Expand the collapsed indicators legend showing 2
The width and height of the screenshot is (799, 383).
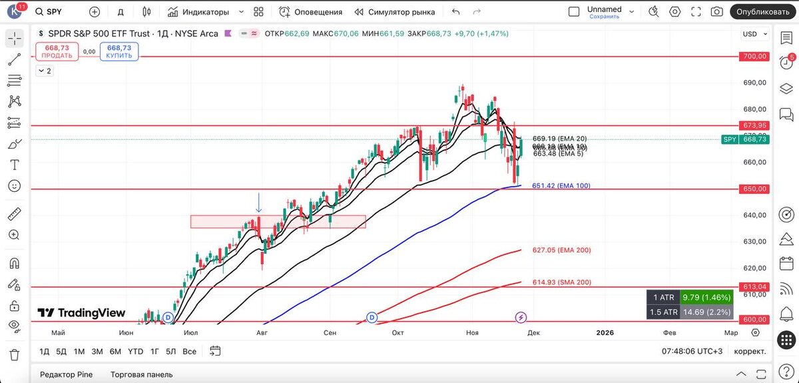(44, 71)
